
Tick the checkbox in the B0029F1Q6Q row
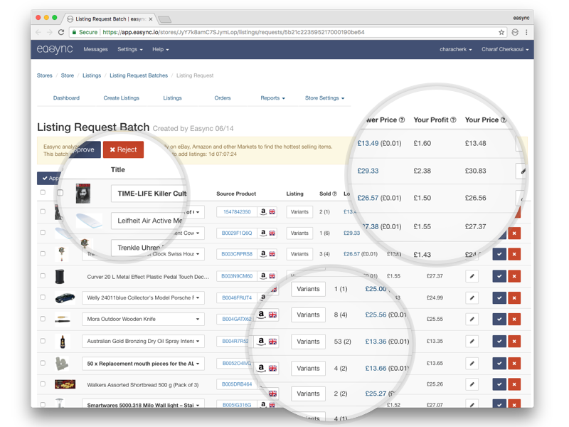tap(43, 233)
